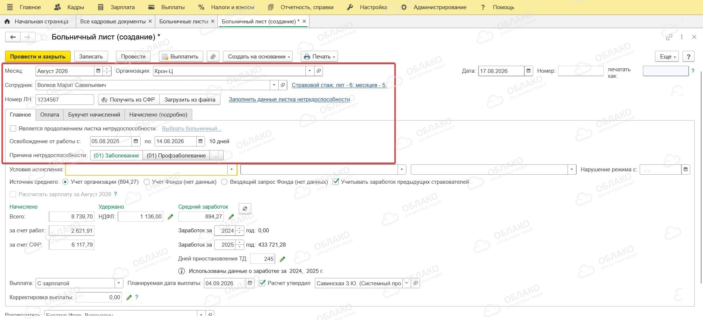Screen dimensions: 703x320
Task: Expand third Условия исчисления dropdown
Action: [572, 169]
